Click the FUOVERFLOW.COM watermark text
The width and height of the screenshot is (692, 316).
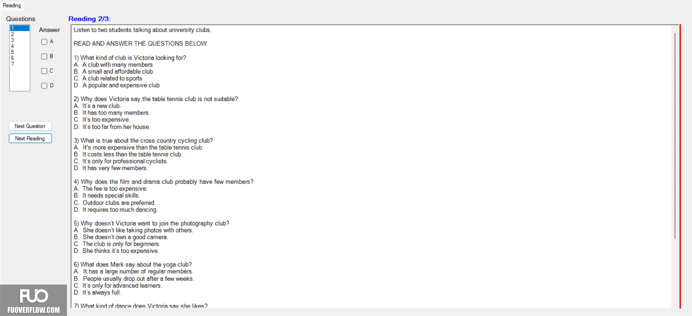tap(34, 310)
